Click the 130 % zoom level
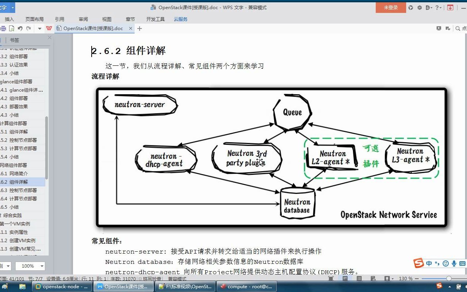The image size is (467, 292). pyautogui.click(x=405, y=279)
